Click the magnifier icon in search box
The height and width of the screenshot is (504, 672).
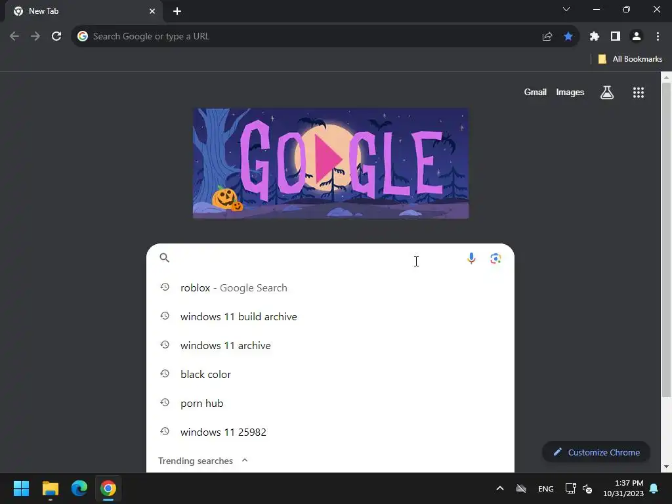pyautogui.click(x=165, y=257)
